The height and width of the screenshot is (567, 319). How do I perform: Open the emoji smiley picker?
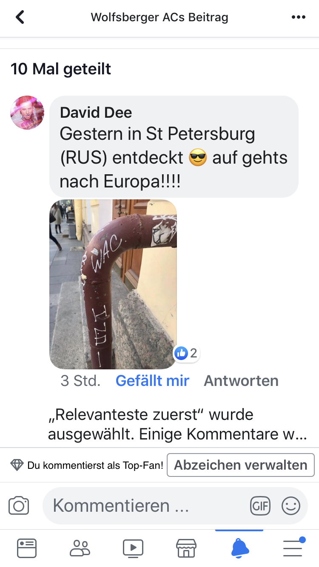coord(291,506)
